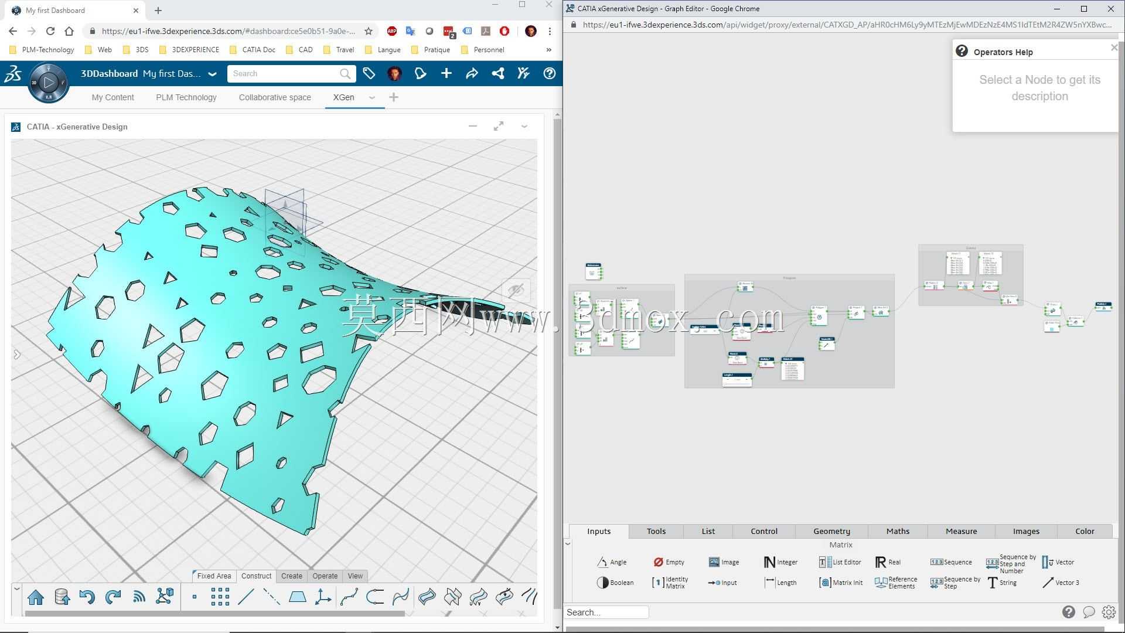Switch to the My Content dashboard tab
The image size is (1125, 633).
pos(112,97)
